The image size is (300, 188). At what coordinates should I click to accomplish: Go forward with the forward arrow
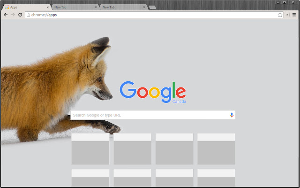pyautogui.click(x=13, y=15)
